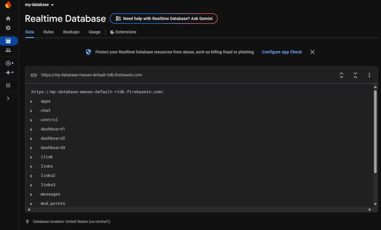This screenshot has height=230, width=381.
Task: Expand the control node
Action: point(31,120)
